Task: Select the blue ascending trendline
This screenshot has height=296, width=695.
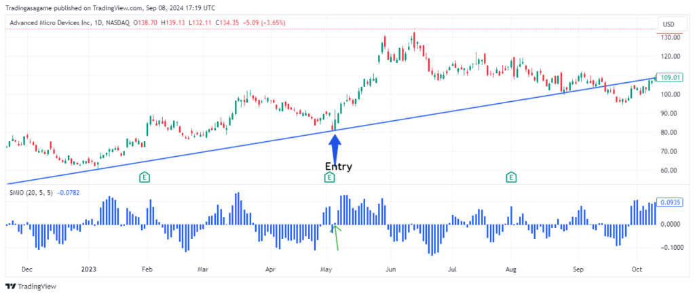Action: tap(204, 153)
